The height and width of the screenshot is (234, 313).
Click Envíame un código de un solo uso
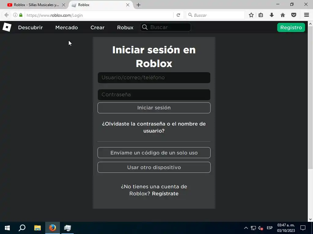pyautogui.click(x=154, y=153)
